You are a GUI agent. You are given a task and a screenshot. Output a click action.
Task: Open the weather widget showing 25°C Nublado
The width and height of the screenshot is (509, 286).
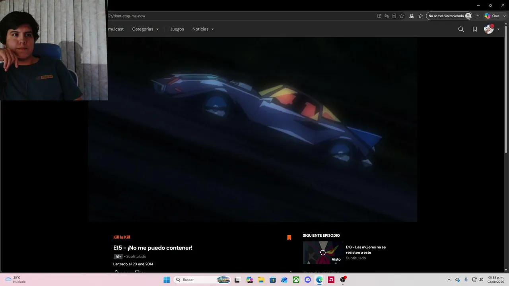pos(16,280)
